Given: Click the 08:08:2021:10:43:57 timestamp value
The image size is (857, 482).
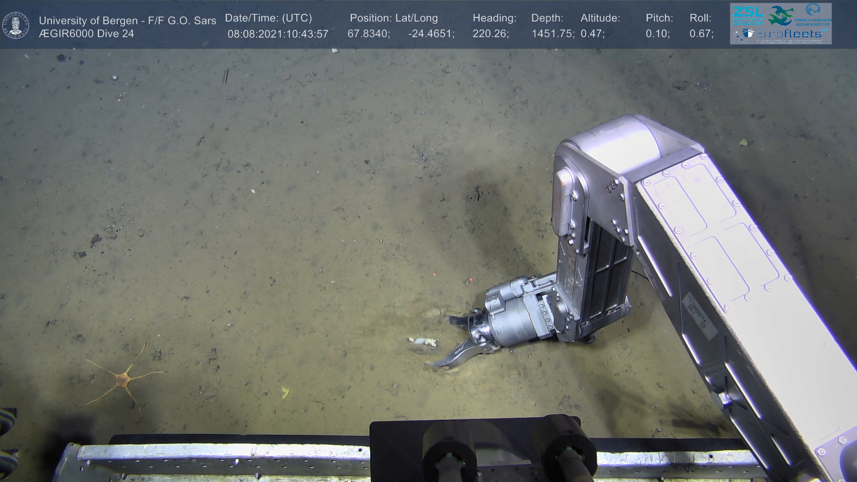Looking at the screenshot, I should [x=278, y=34].
